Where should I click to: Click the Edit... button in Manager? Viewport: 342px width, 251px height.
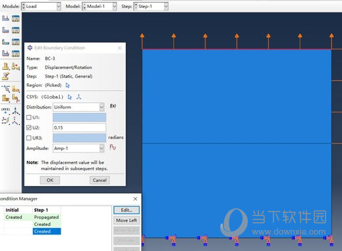pyautogui.click(x=127, y=210)
